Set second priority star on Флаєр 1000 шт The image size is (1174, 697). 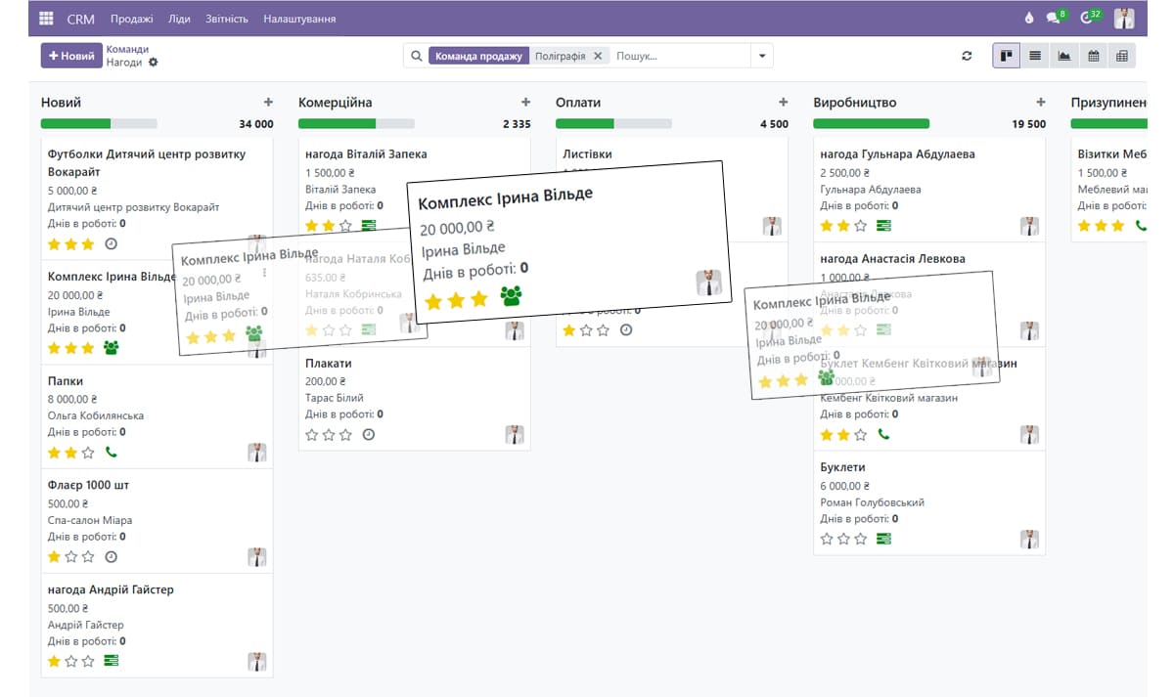coord(71,557)
